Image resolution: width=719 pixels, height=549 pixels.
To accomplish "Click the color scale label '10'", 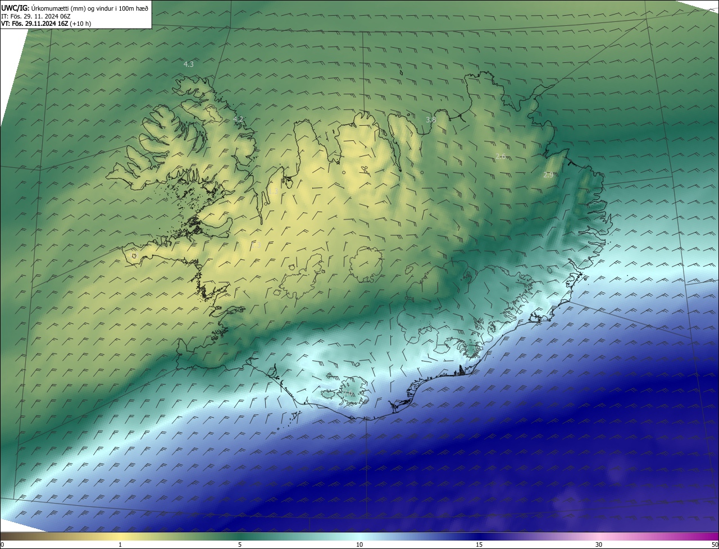I will coord(359,545).
